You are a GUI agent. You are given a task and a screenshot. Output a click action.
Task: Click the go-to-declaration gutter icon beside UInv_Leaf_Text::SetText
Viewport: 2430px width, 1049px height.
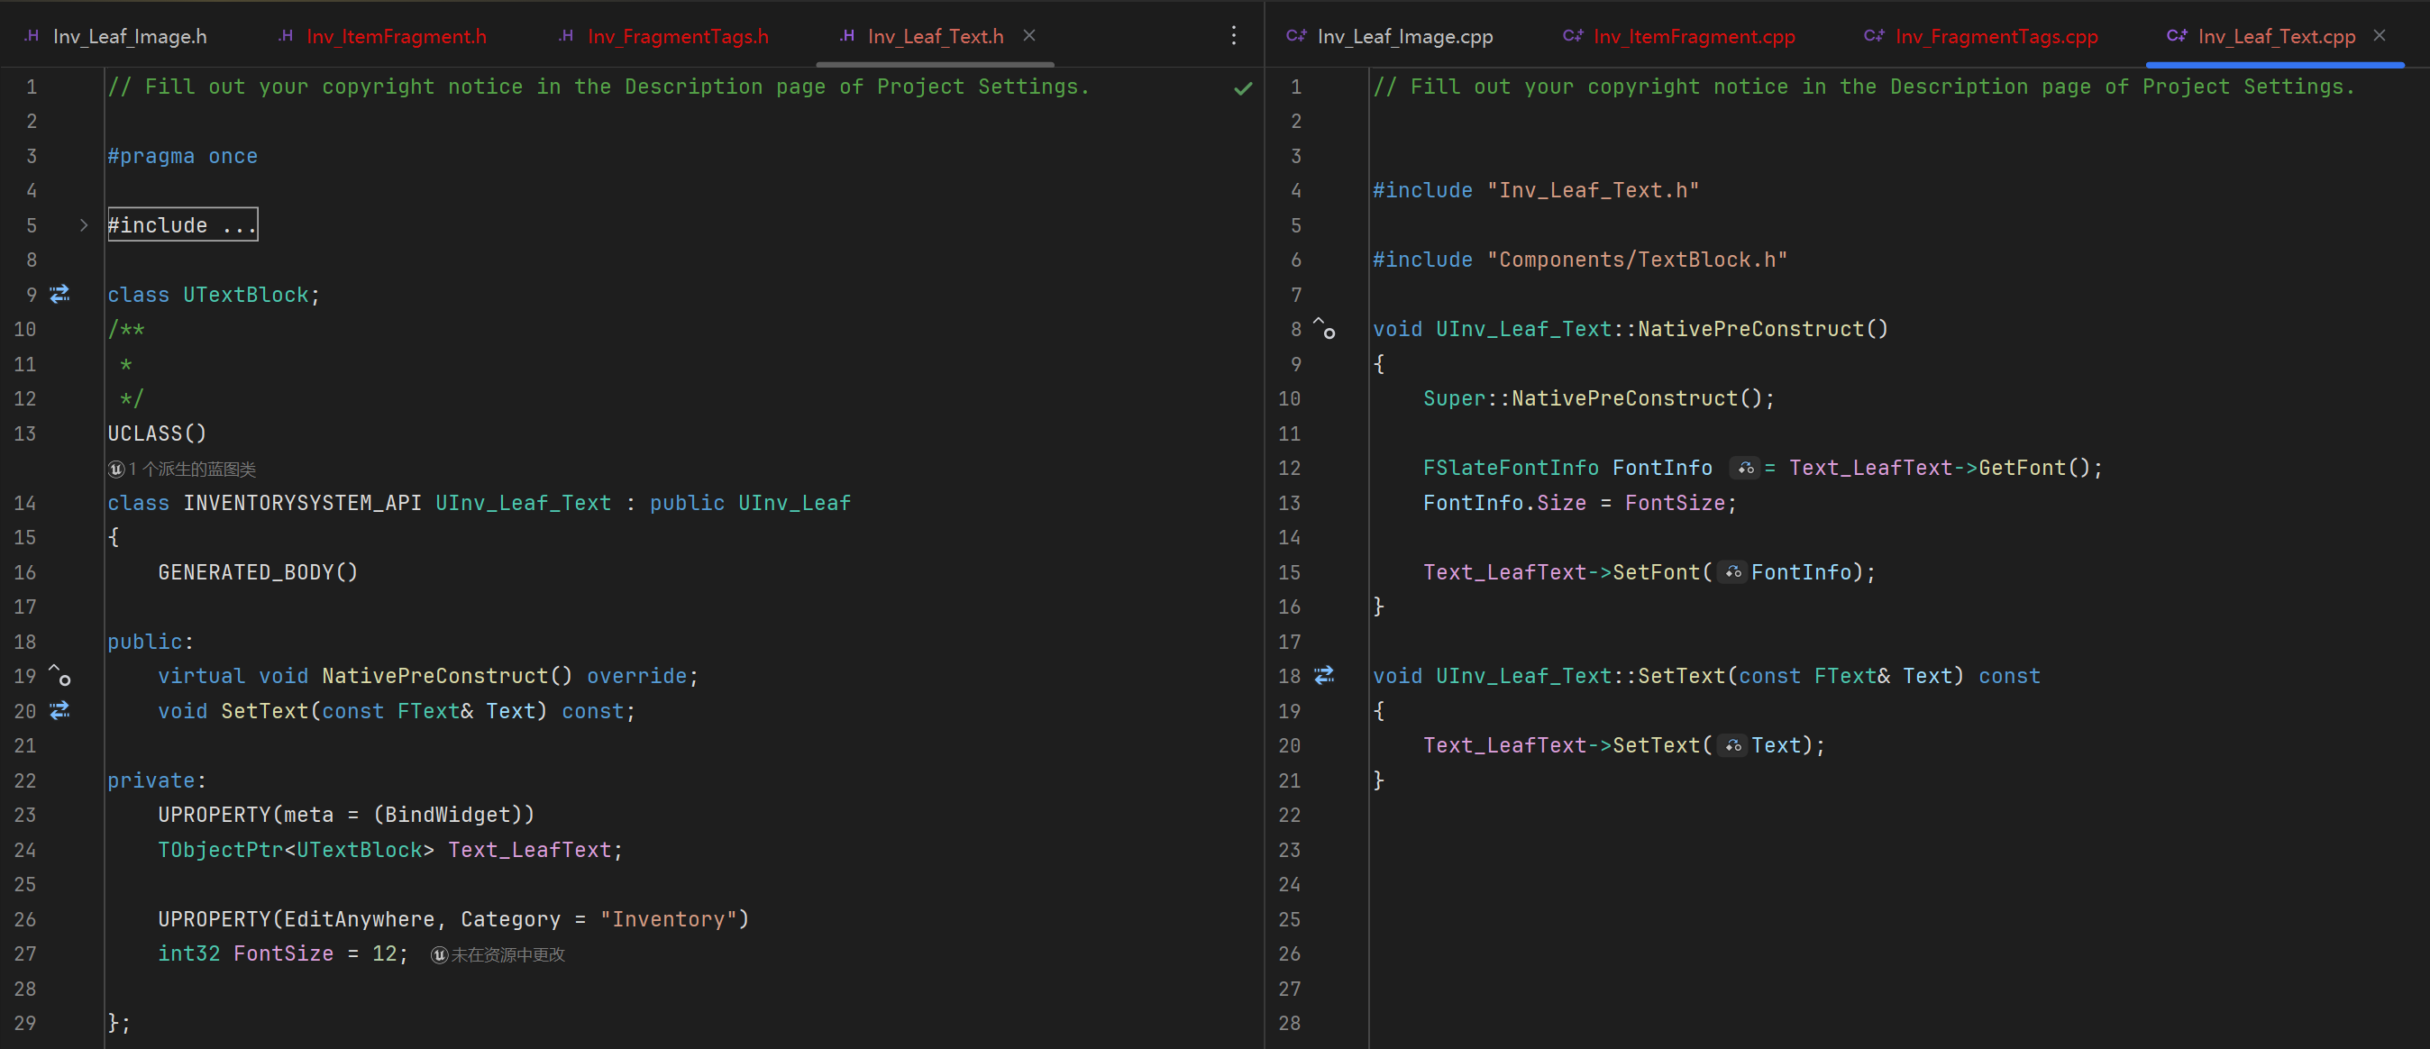coord(1324,675)
